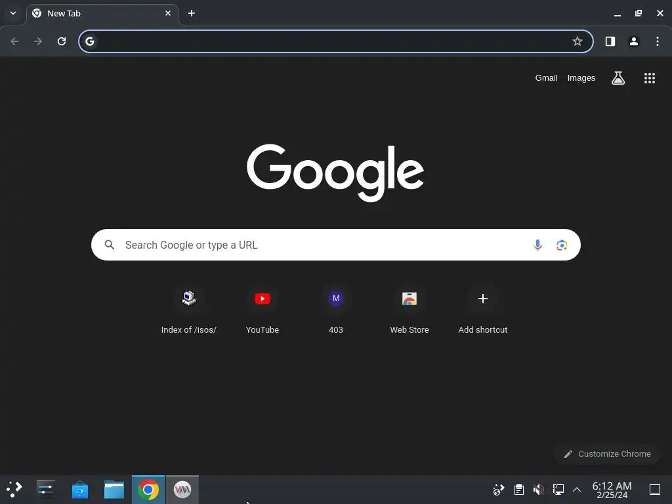Open the Index of /isos/ shortcut
The image size is (672, 504).
[x=188, y=309]
